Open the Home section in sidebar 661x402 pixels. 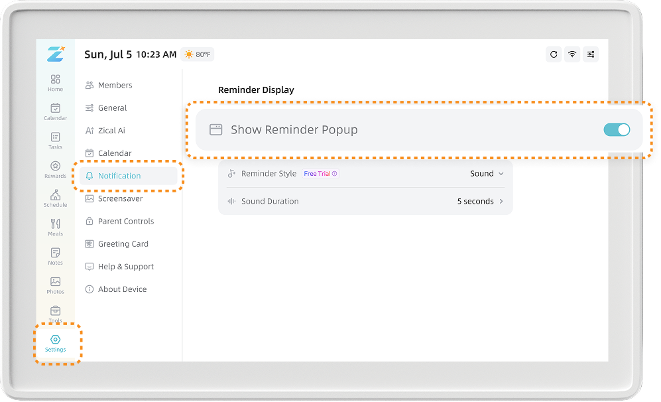[55, 83]
